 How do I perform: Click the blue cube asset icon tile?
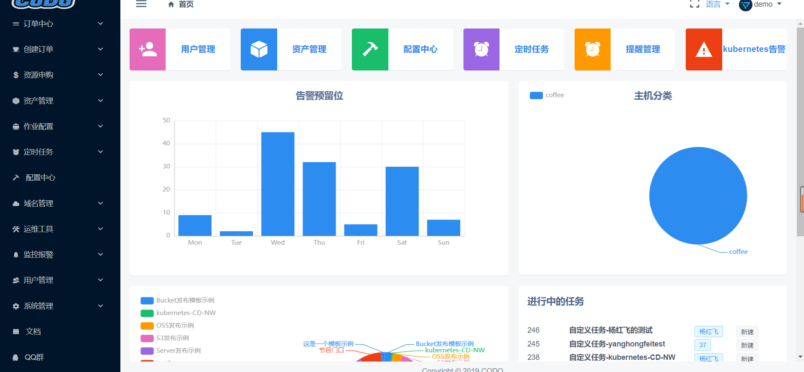(x=259, y=49)
